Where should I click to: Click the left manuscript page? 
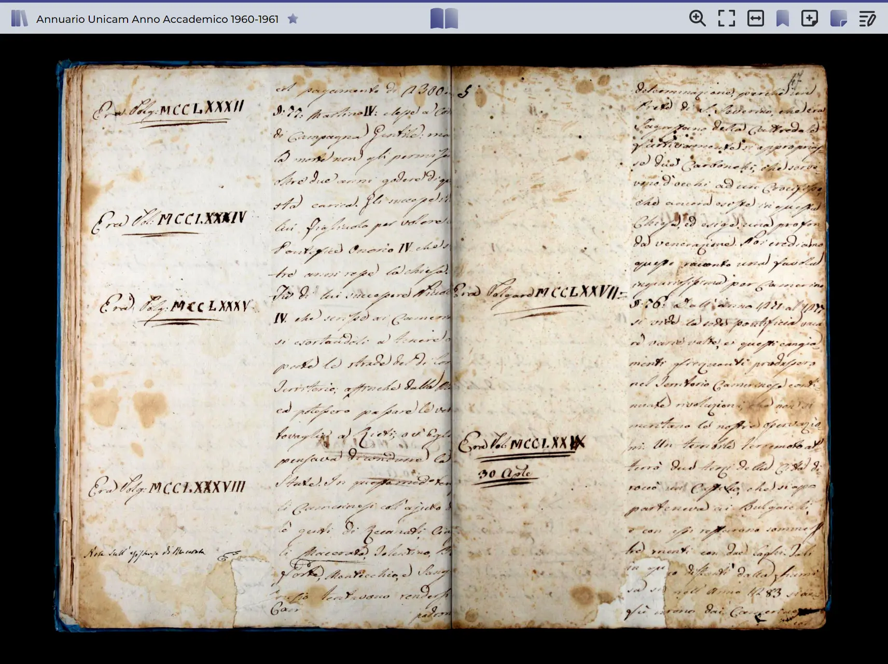click(259, 342)
